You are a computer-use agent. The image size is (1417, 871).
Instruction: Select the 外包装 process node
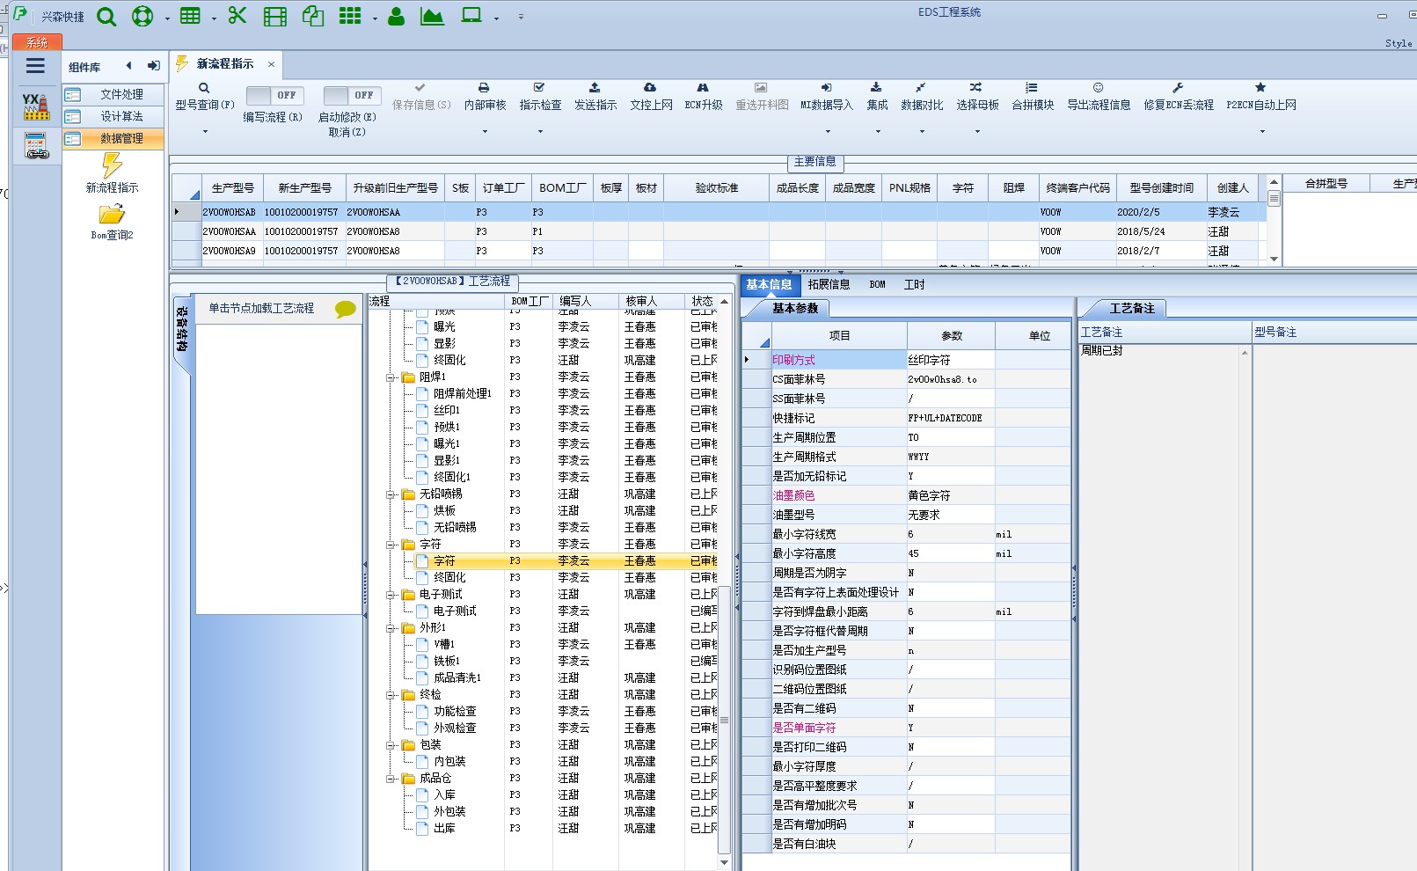[x=449, y=812]
